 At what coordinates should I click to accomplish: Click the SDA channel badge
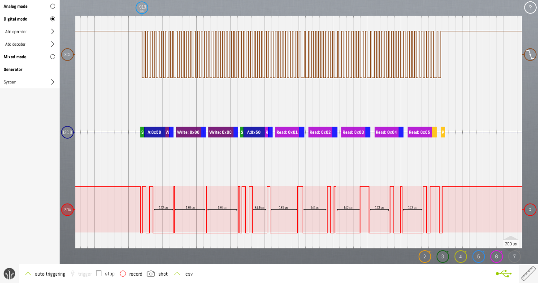(67, 209)
